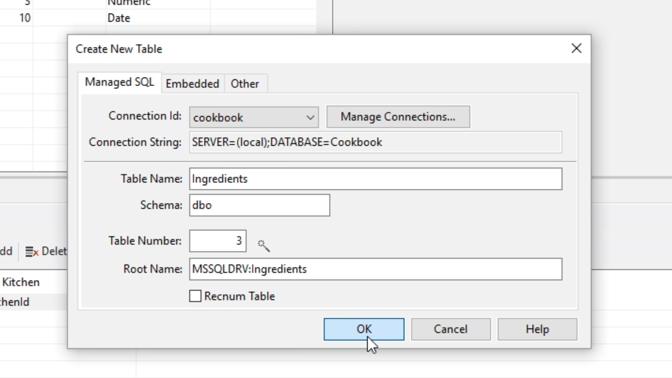Screen dimensions: 672x378
Task: Click the Date cell in the grid
Action: (119, 18)
